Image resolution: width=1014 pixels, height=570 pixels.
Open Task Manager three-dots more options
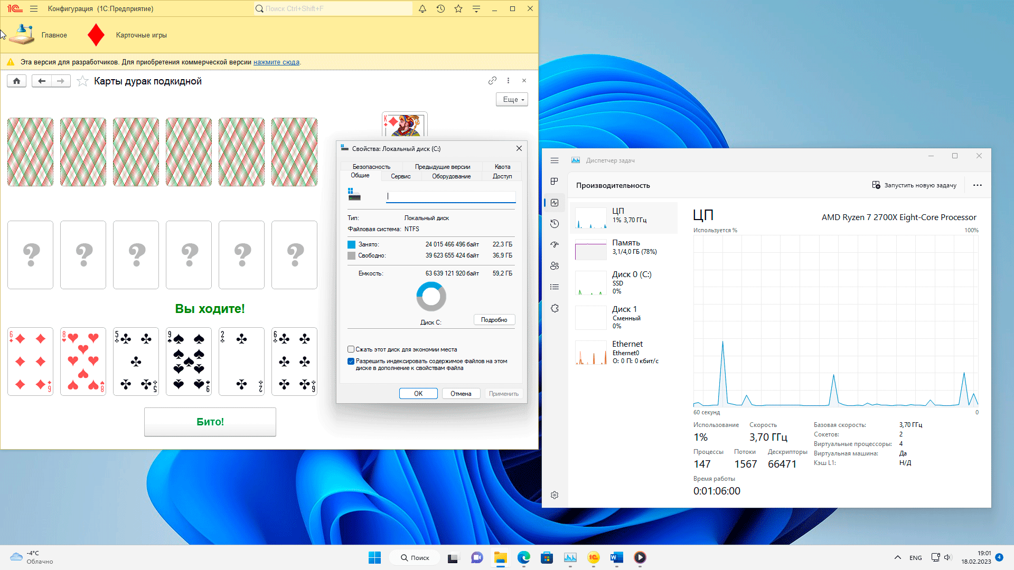click(977, 185)
